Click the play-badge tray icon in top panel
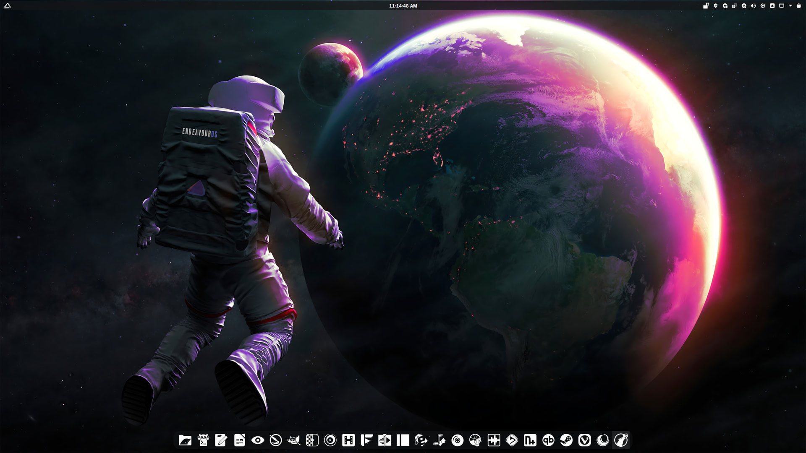 [744, 6]
